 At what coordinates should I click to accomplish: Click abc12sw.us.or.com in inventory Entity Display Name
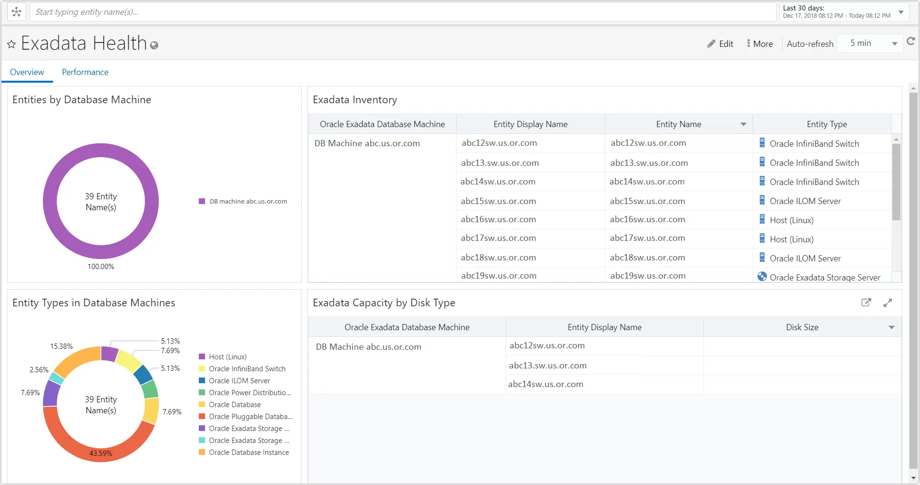coord(499,143)
